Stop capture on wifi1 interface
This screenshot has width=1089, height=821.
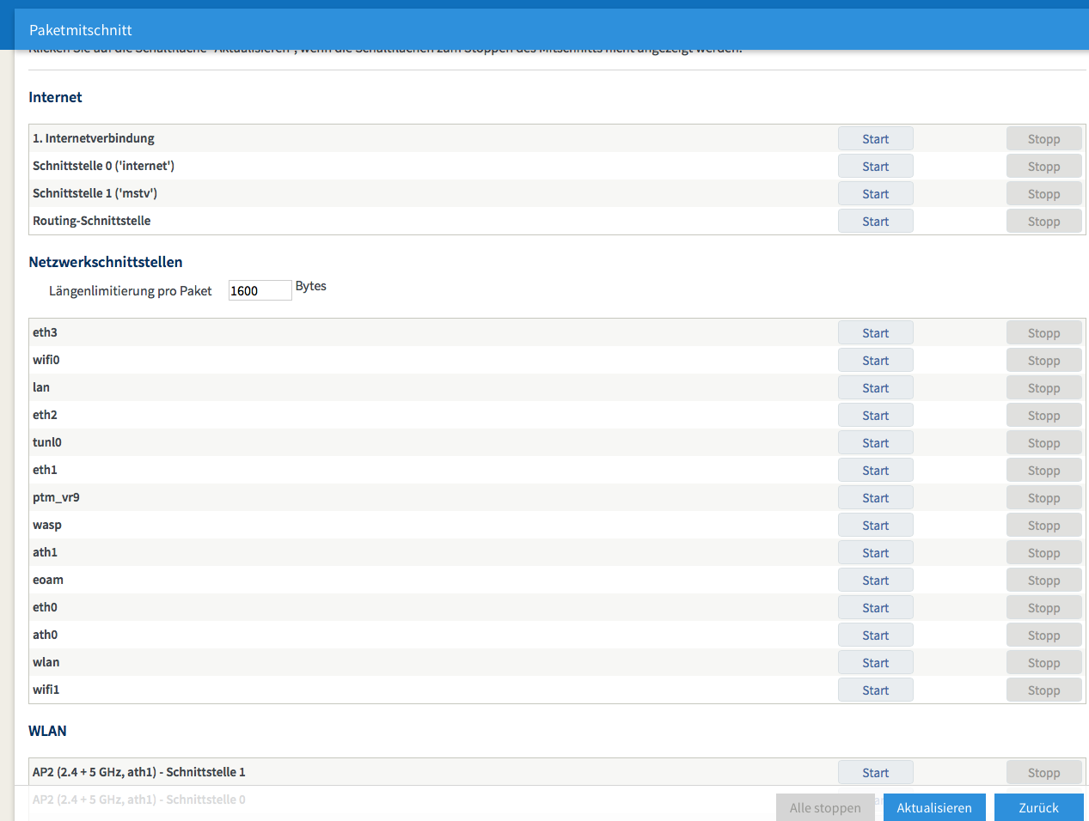tap(1043, 690)
